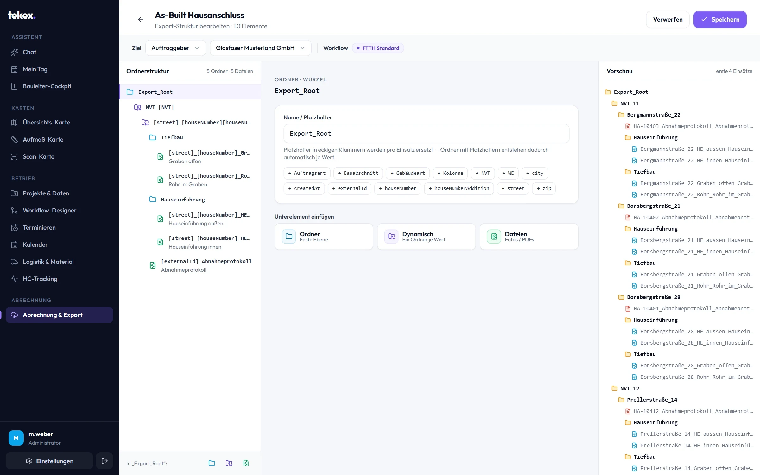760x475 pixels.
Task: Click the HC-Tracking pulse icon
Action: click(14, 279)
